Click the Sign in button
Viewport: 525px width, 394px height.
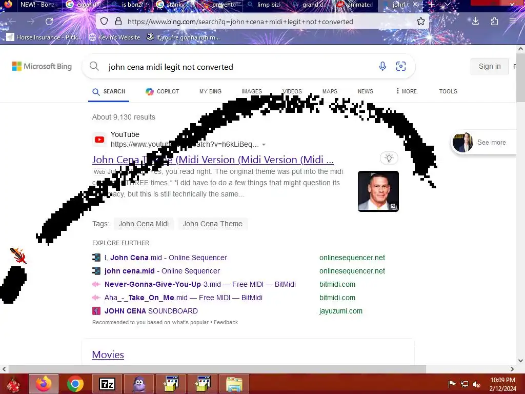[x=490, y=66]
